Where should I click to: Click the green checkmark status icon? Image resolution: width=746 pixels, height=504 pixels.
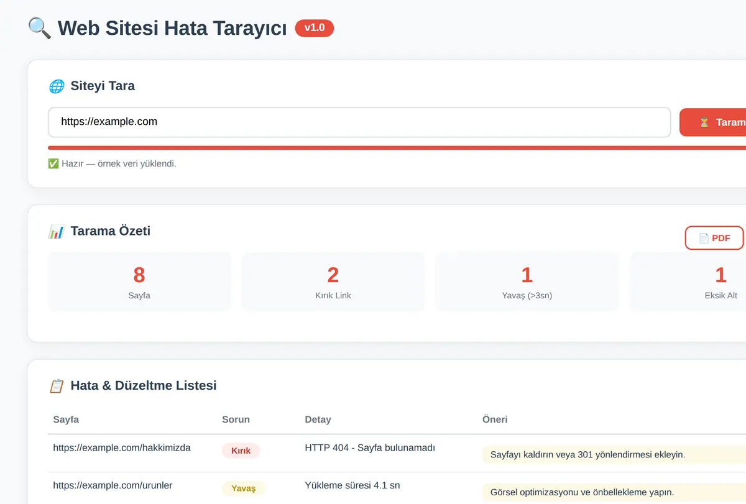(x=53, y=163)
